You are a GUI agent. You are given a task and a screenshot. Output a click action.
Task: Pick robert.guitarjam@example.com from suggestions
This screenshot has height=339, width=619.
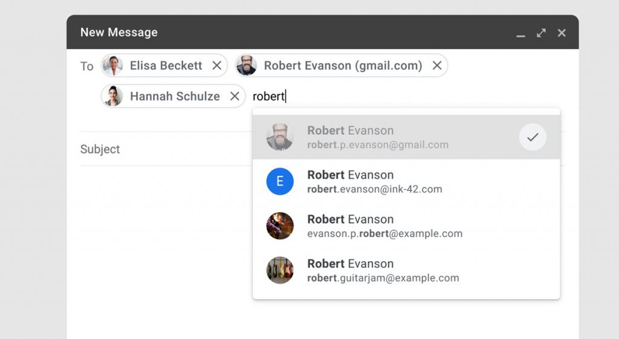pos(406,270)
